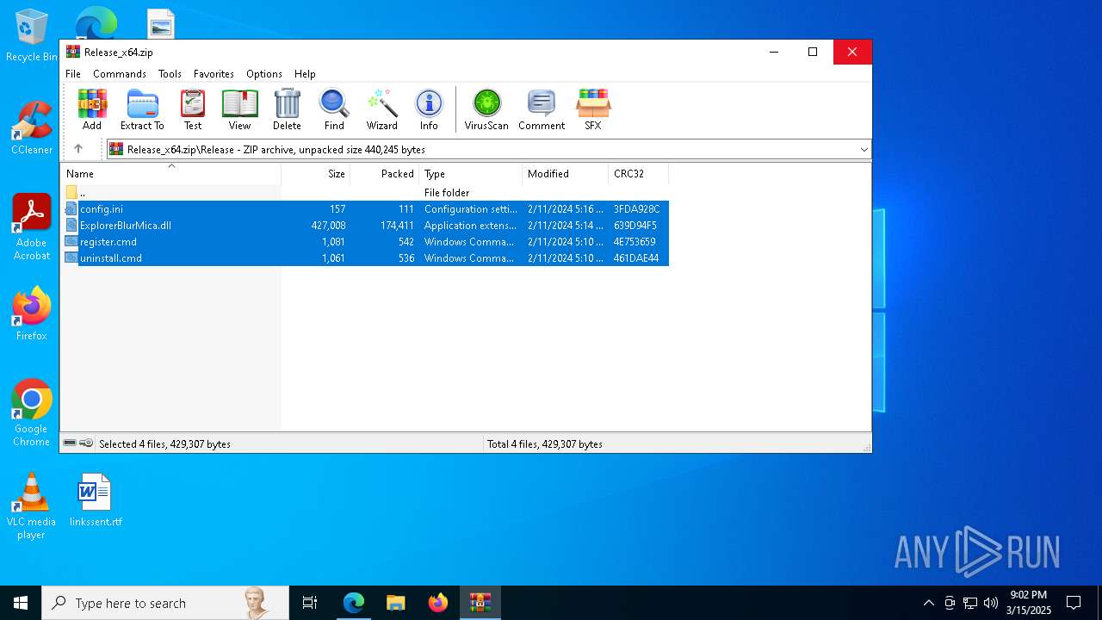Click the CRC32 value 639D94F5

(x=635, y=226)
